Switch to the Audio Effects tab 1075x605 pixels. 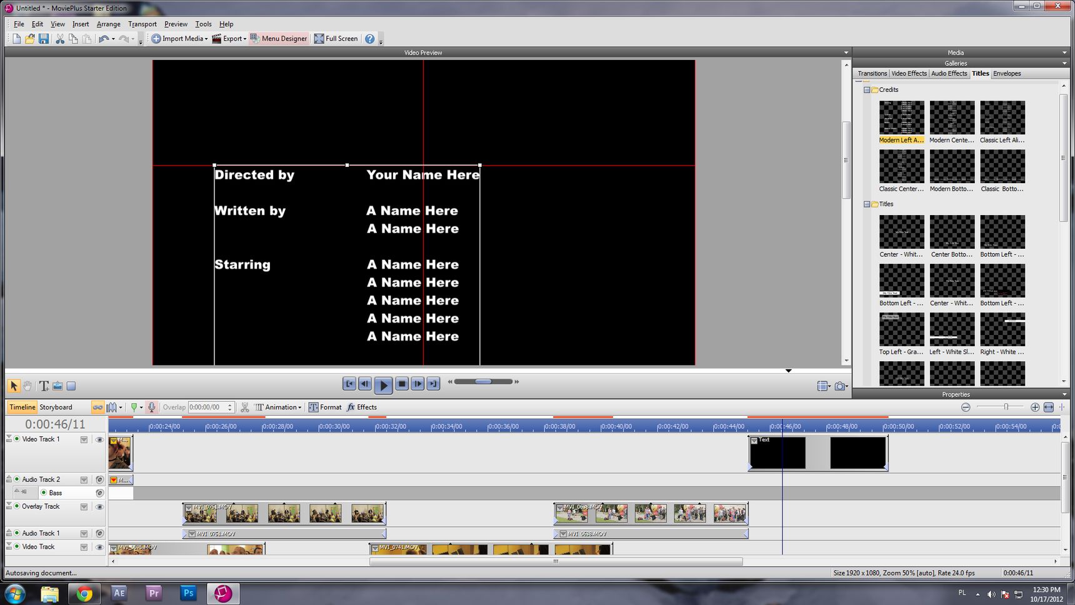pyautogui.click(x=949, y=73)
